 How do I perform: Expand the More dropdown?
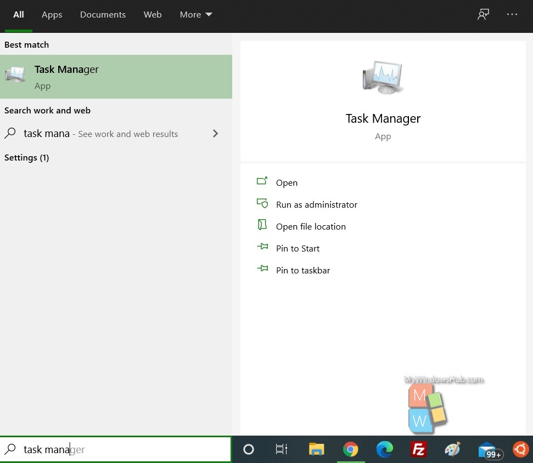point(196,15)
